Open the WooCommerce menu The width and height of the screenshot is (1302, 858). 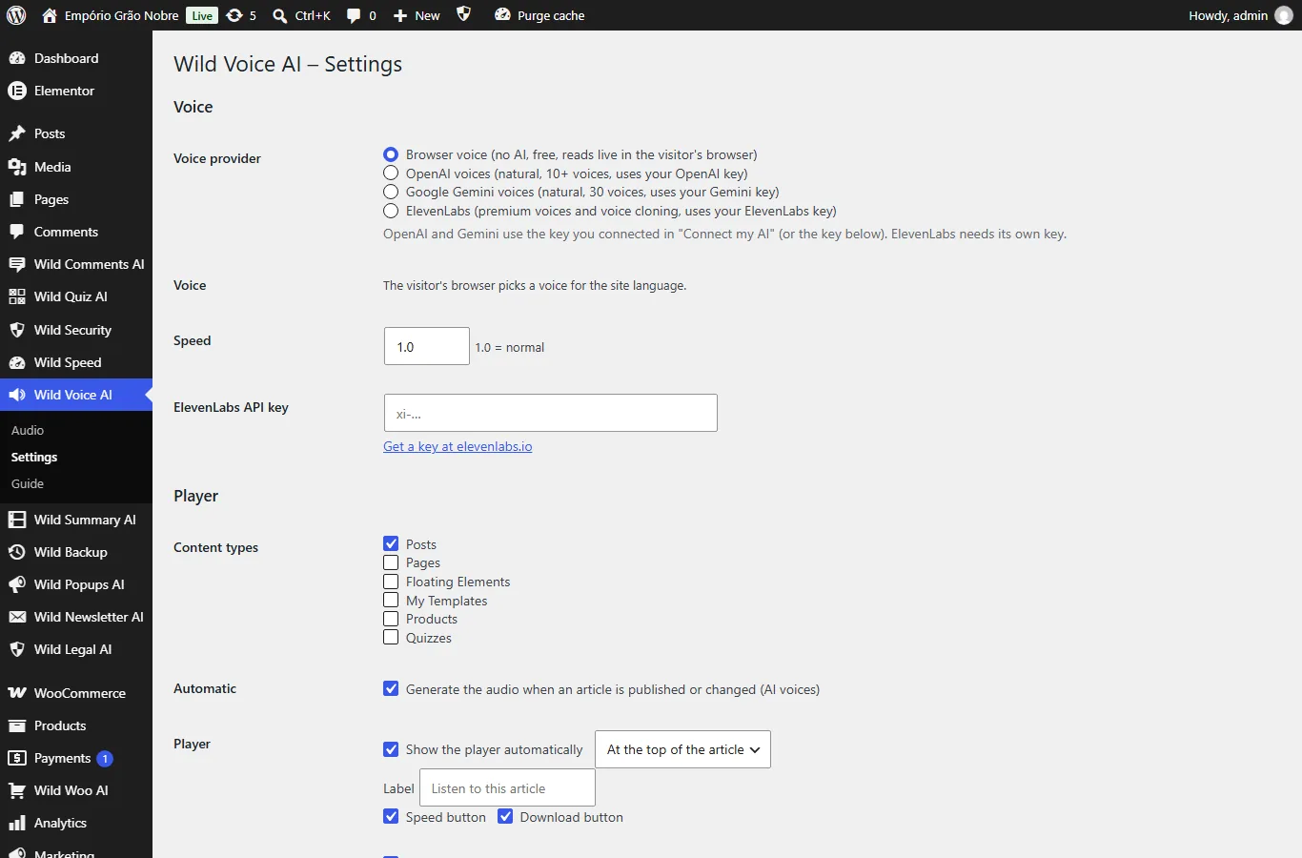tap(76, 693)
